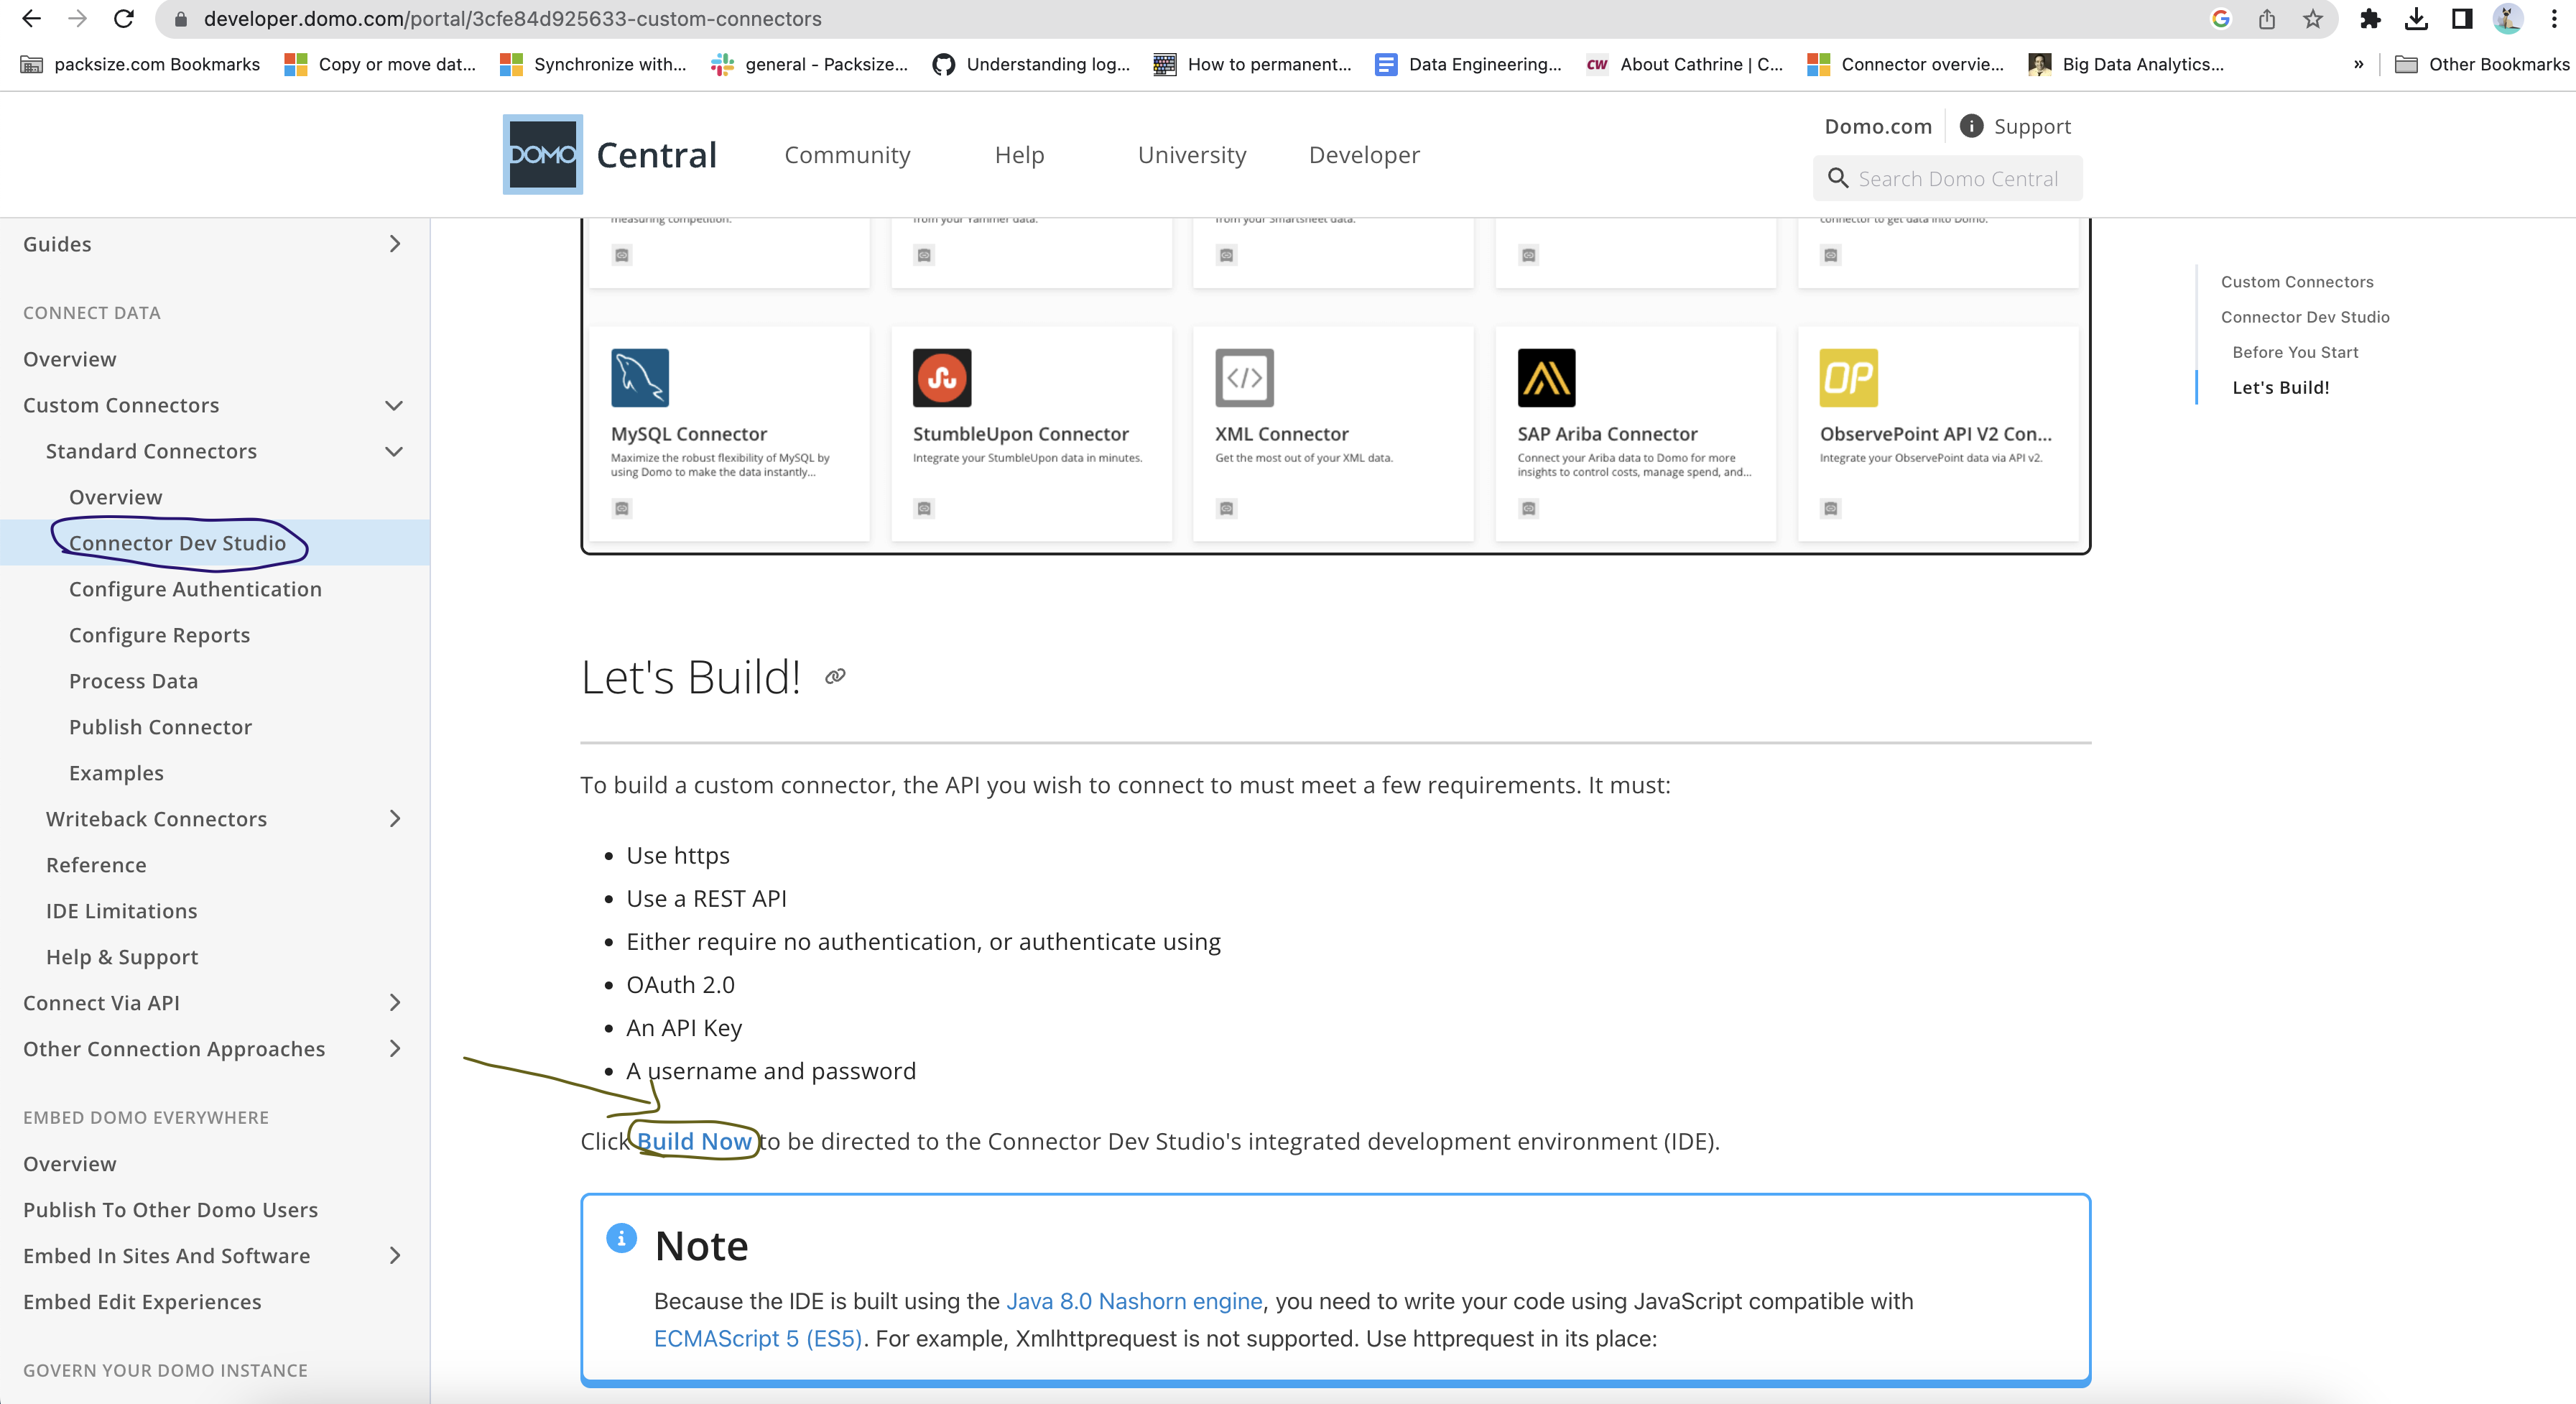Screen dimensions: 2576x1404
Task: Click the anchor link icon beside Let's Build!
Action: point(835,677)
